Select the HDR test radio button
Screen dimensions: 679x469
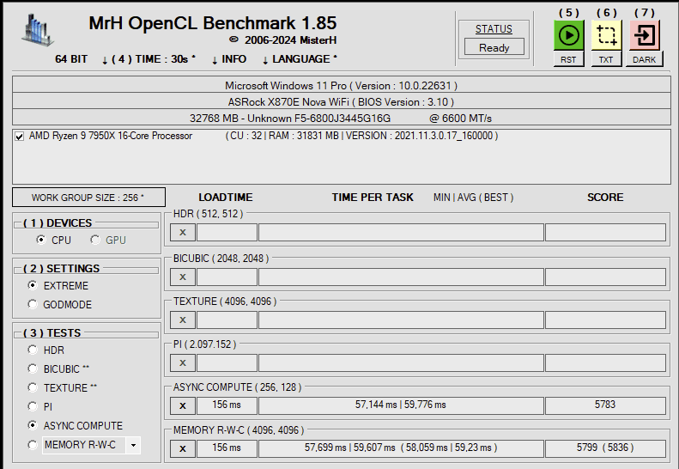[x=33, y=350]
